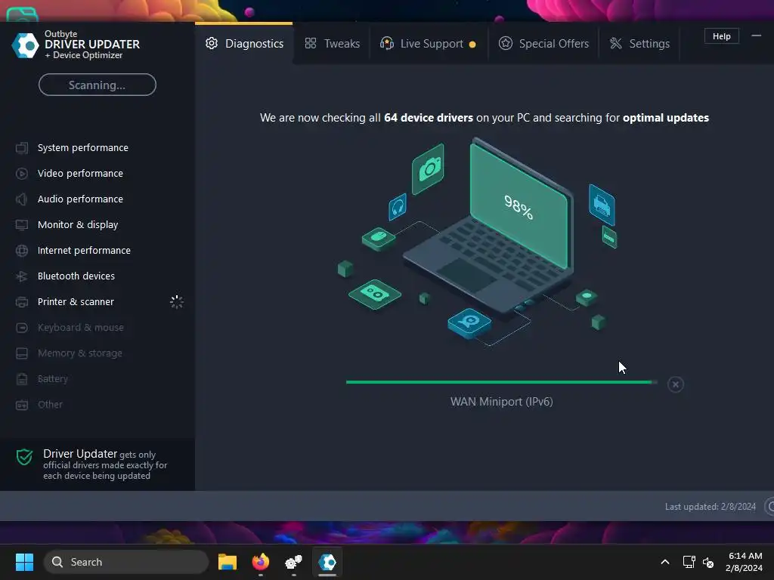Click the Live Support orange status dot

point(472,45)
